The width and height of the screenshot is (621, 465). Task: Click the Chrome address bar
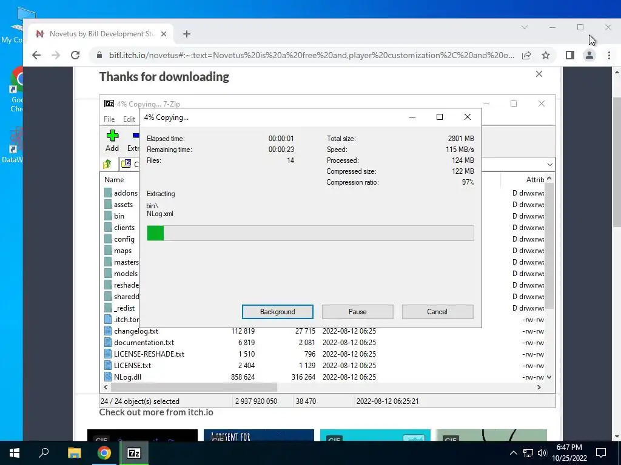[x=312, y=55]
